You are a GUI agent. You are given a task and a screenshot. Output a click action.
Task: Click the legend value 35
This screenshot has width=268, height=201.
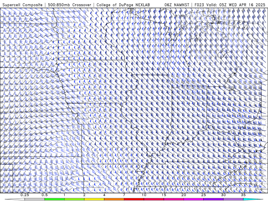coord(243,195)
